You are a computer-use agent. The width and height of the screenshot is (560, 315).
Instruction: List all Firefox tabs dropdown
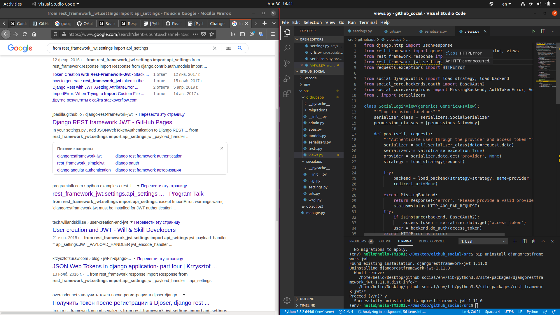click(274, 23)
